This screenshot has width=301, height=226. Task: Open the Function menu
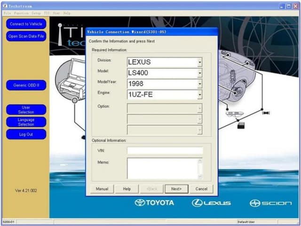[21, 13]
